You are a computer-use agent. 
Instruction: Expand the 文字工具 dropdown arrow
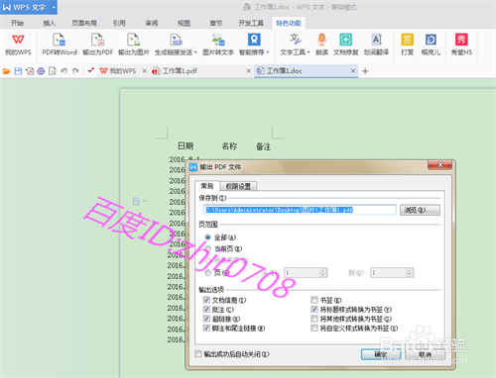click(309, 52)
